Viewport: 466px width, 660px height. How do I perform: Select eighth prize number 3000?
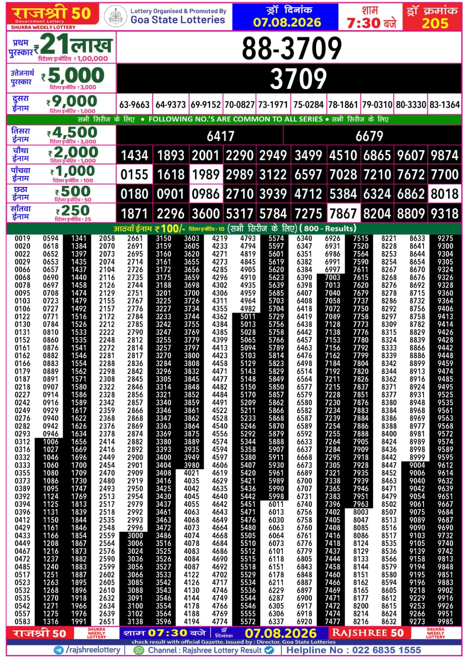135,535
